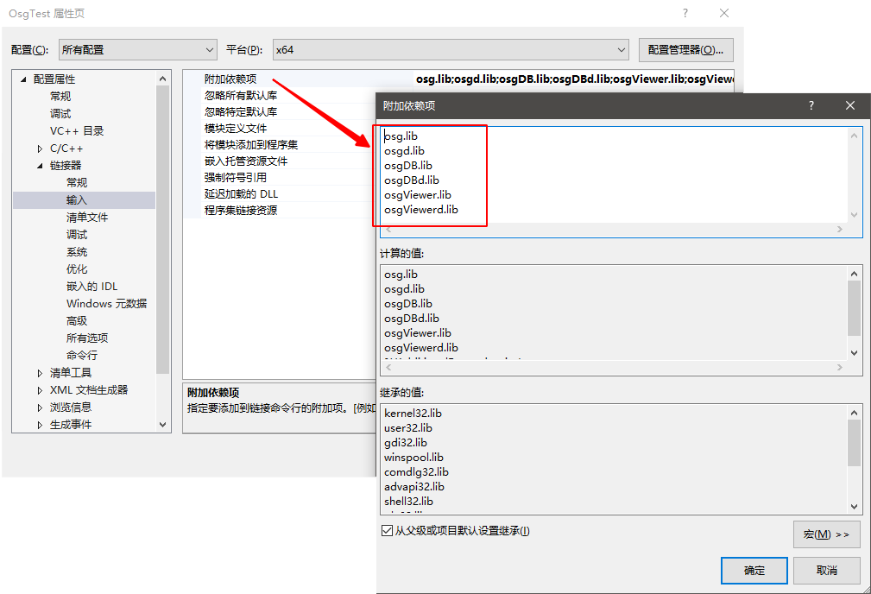871x594 pixels.
Task: Expand the C/C++ tree node
Action: click(x=40, y=148)
